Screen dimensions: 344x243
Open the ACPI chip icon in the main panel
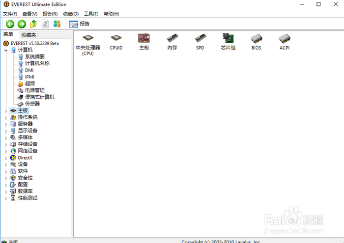[x=285, y=42]
